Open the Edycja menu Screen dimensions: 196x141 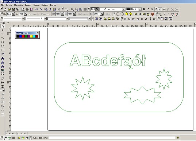tap(9, 5)
